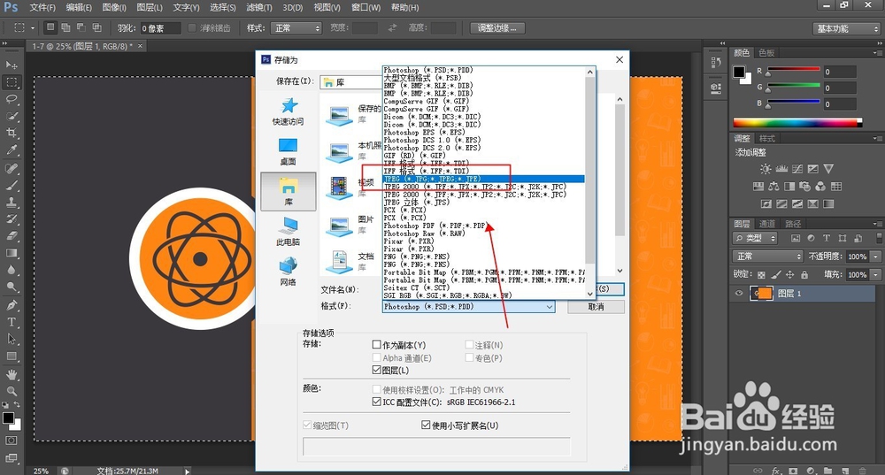Add a Color Balance adjustment
885x475 pixels.
[x=773, y=186]
